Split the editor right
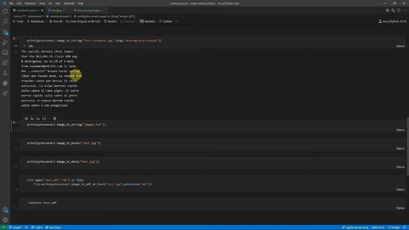 coord(399,10)
